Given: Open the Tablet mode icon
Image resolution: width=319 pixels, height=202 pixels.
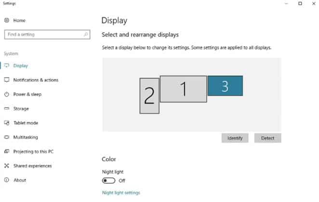Looking at the screenshot, I should click(7, 123).
